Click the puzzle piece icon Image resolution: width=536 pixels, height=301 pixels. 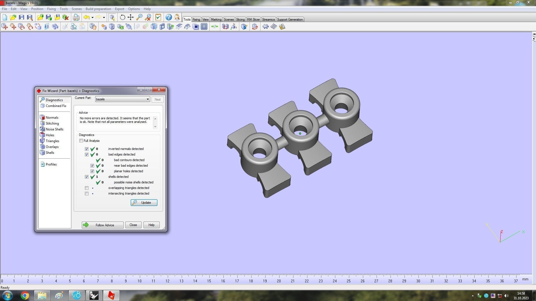[x=265, y=26]
